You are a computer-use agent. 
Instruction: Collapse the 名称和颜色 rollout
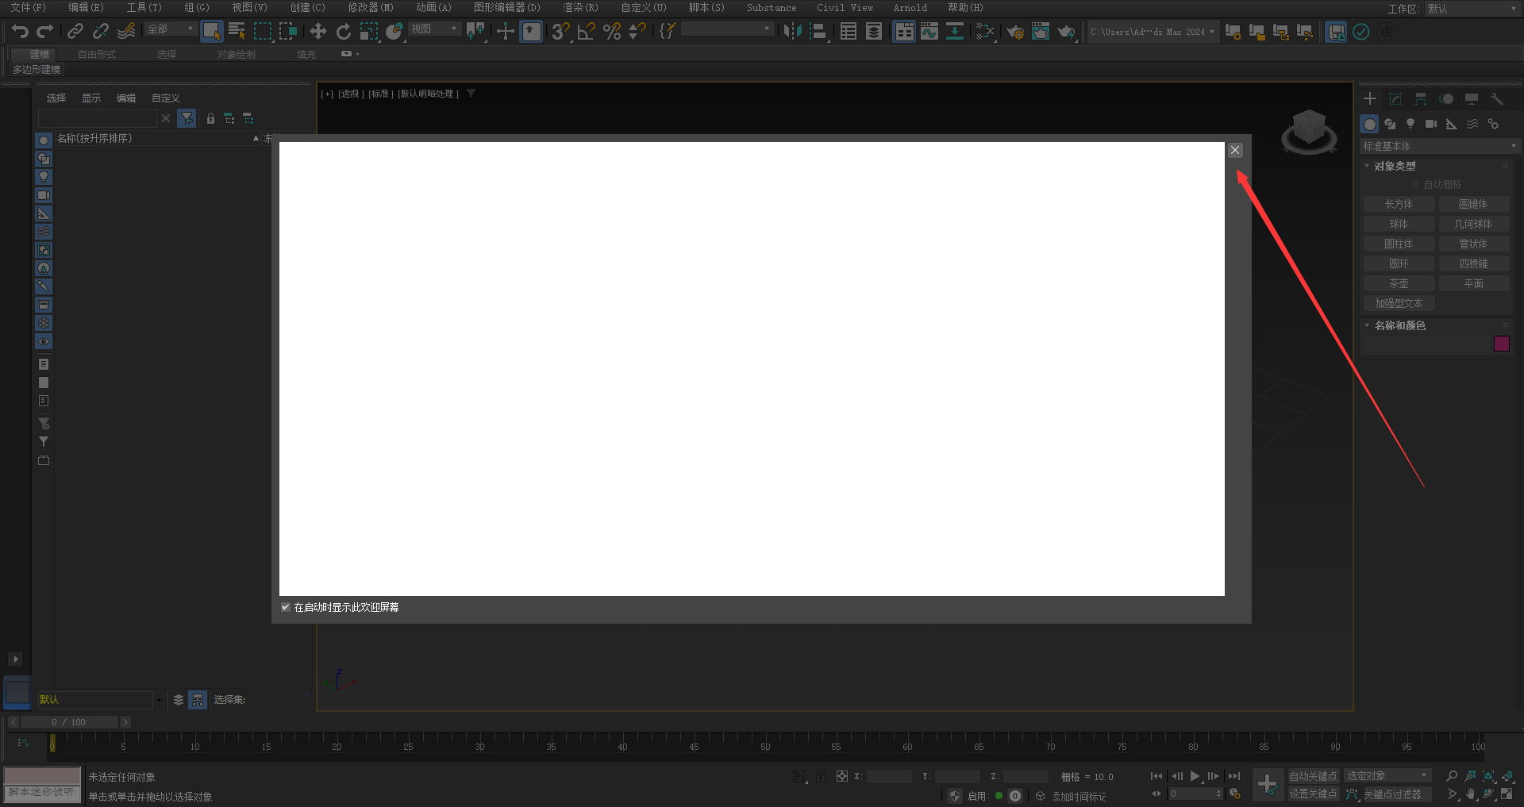pyautogui.click(x=1399, y=325)
